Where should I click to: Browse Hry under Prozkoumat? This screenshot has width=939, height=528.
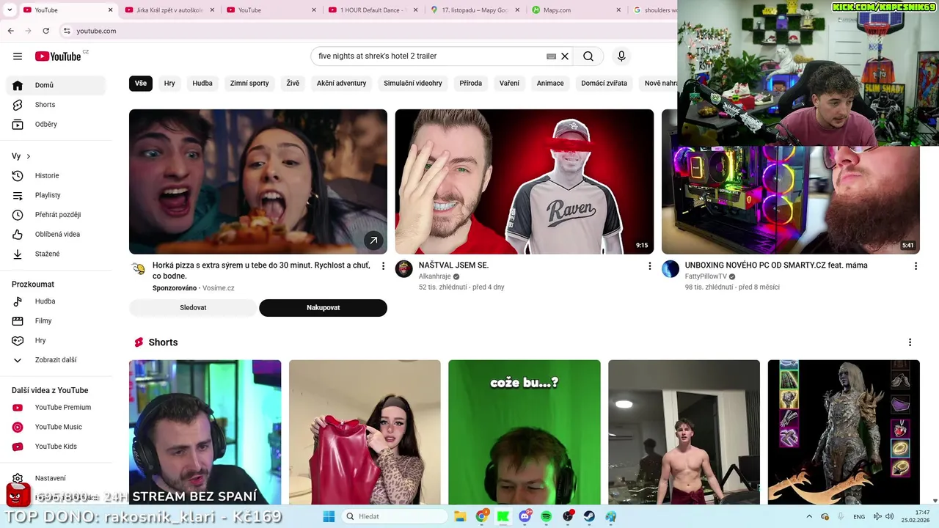point(56,340)
